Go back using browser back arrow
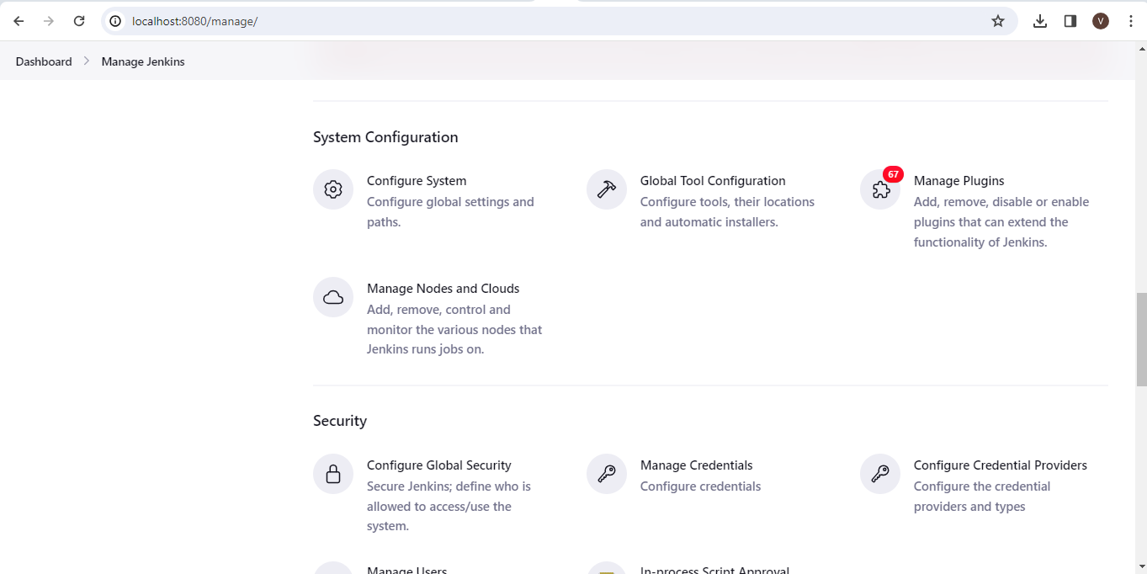Screen dimensions: 1147x574 (x=19, y=21)
